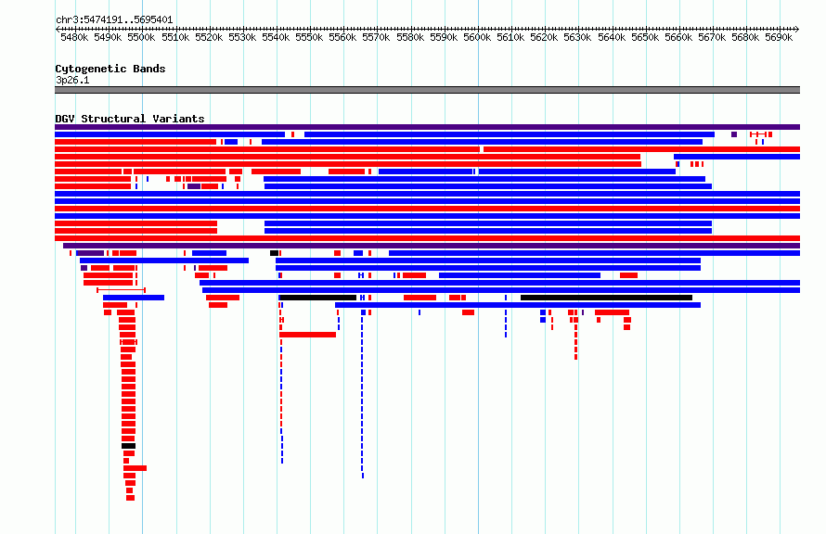This screenshot has height=534, width=826.
Task: Click the 5510k ruler label
Action: (175, 37)
